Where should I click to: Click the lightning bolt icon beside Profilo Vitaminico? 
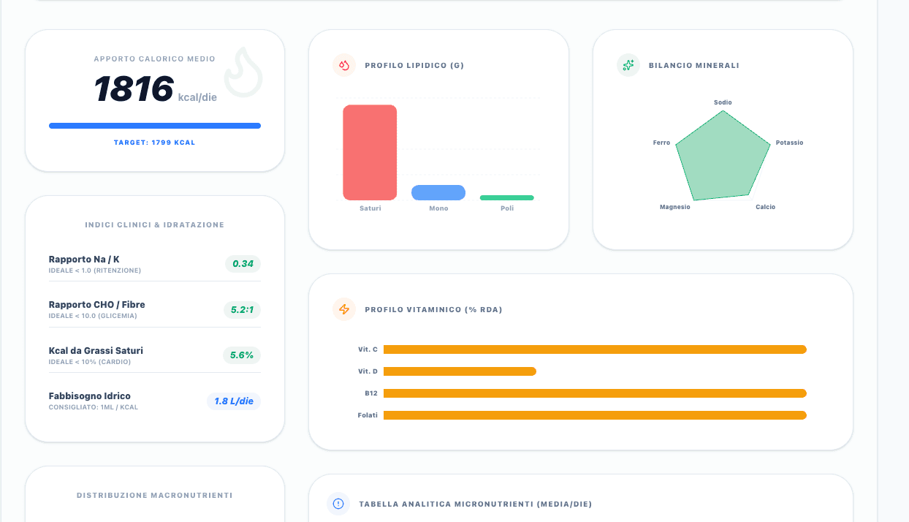344,309
